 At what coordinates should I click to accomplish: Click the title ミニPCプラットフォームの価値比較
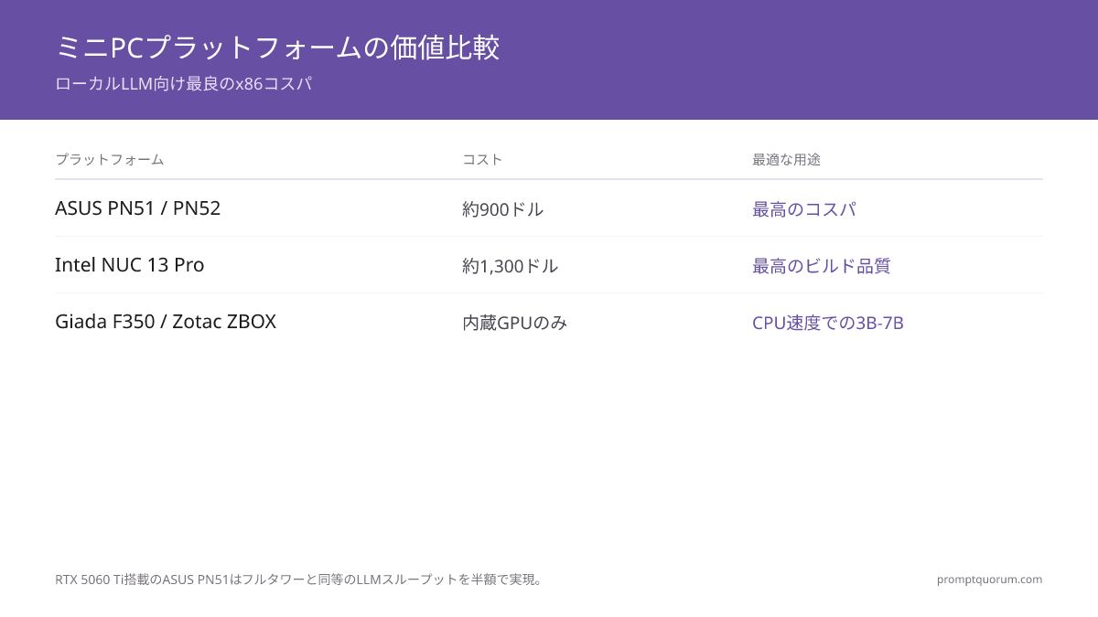coord(277,48)
